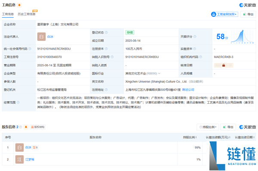This screenshot has height=171, width=258.
Task: Click the badge showing 8 beside shareholder 白冰
Action: (x=35, y=147)
